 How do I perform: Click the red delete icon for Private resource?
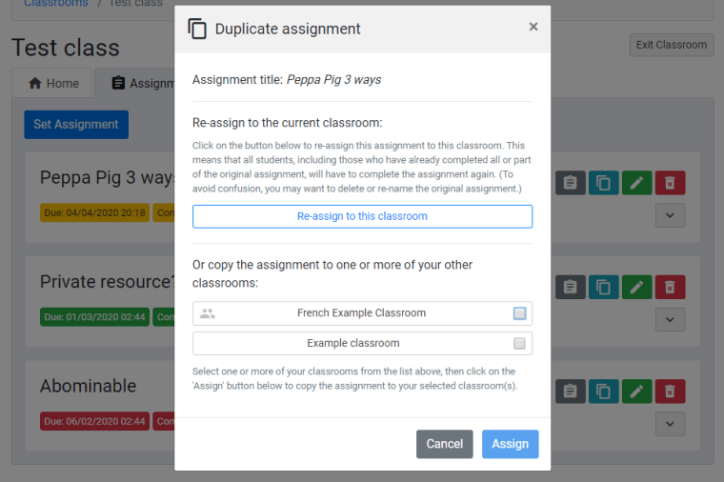tap(670, 286)
